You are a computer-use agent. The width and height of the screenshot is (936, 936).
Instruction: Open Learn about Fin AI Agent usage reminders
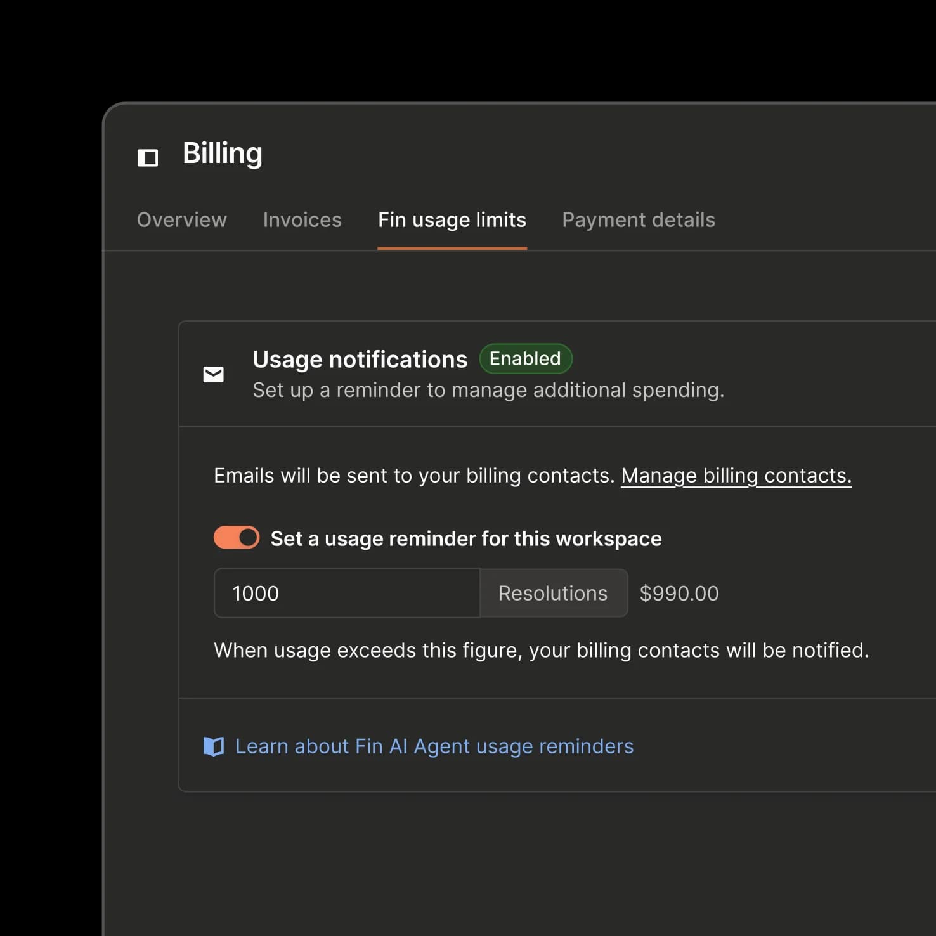click(434, 746)
